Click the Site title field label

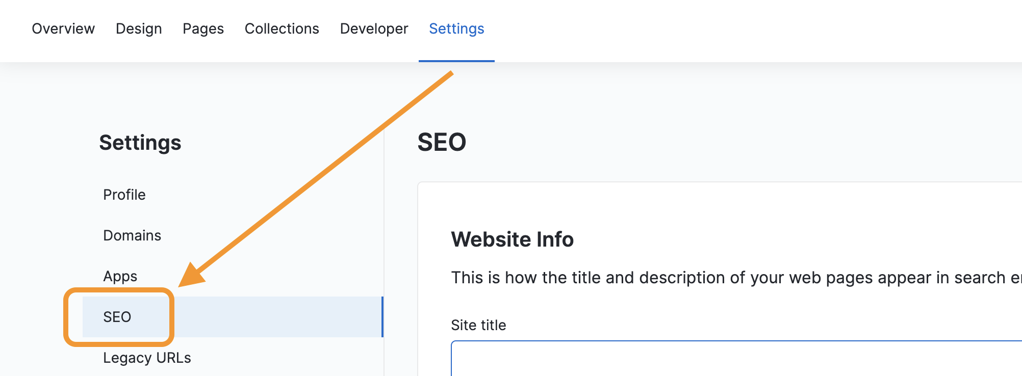point(478,325)
